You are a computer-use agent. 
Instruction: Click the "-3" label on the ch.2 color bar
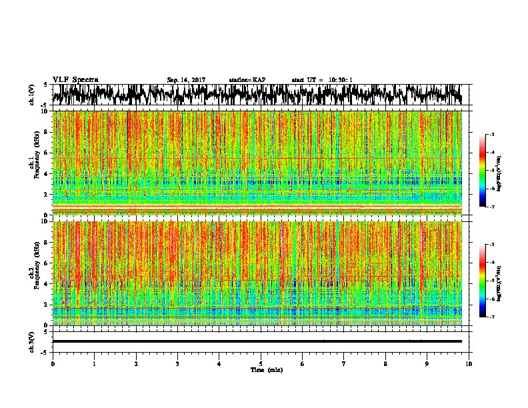click(x=492, y=245)
